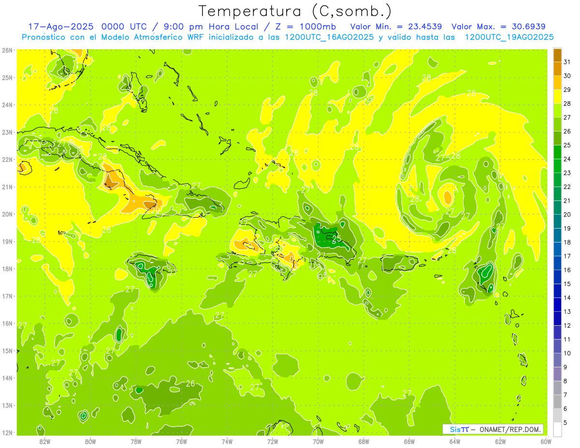Click the 66W longitude axis label
Image resolution: width=580 pixels, height=448 pixels.
tap(409, 441)
